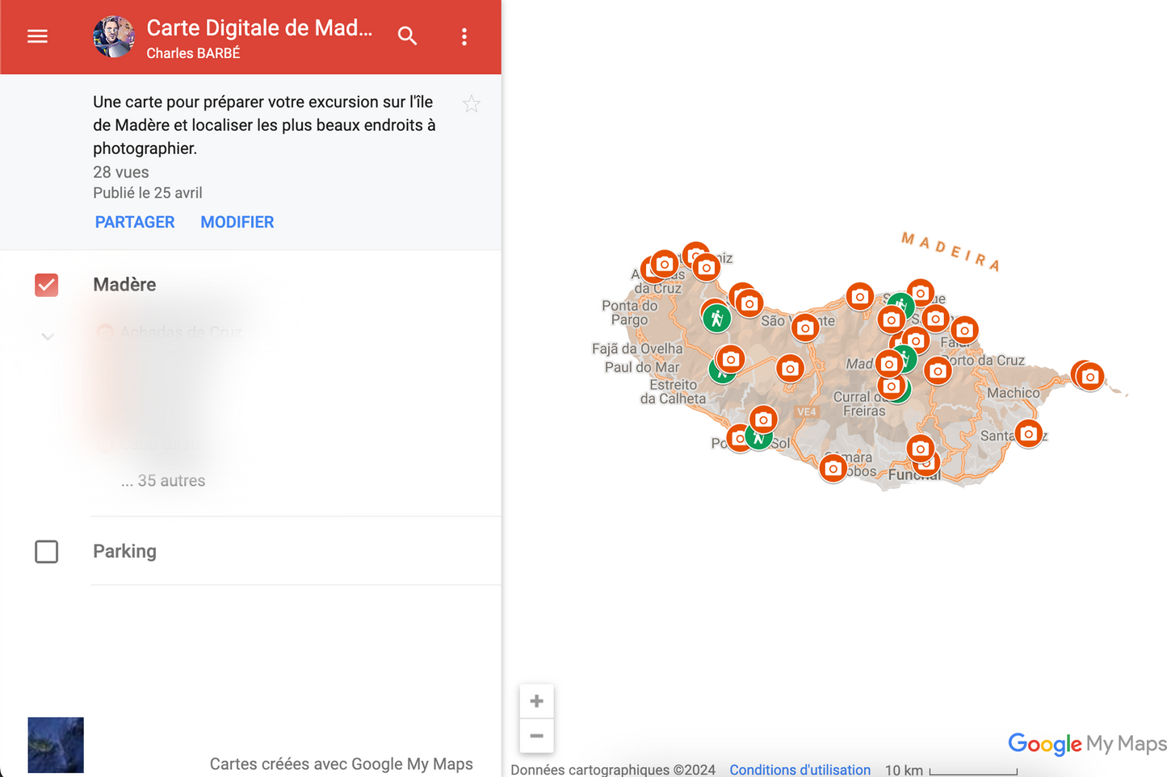Click the Google My Maps logo
Image resolution: width=1167 pixels, height=777 pixels.
pyautogui.click(x=1087, y=743)
